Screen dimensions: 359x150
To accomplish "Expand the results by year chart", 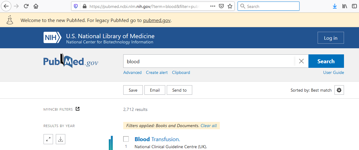I will coord(48,139).
